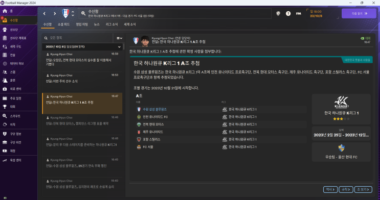This screenshot has width=380, height=200.
Task: Open 선수단 계획표 clipboard icon
Action: point(5,38)
